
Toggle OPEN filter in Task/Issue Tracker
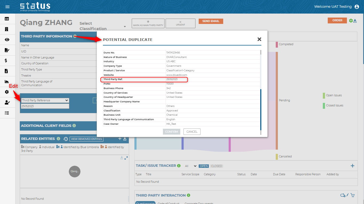tap(204, 166)
